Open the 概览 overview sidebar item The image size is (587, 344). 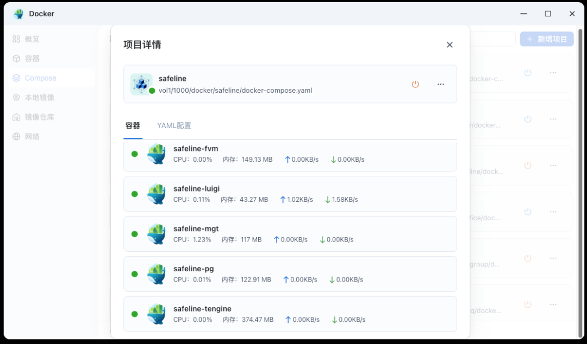51,39
